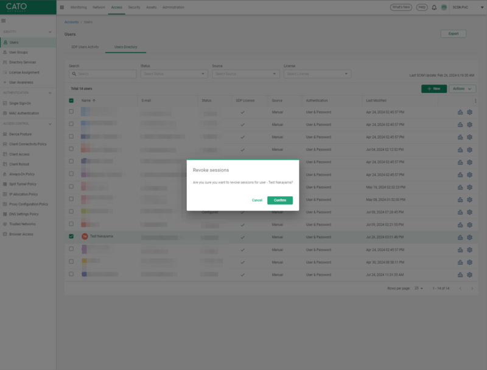
Task: Click the analytics chart icon on the first user row
Action: pyautogui.click(x=460, y=112)
